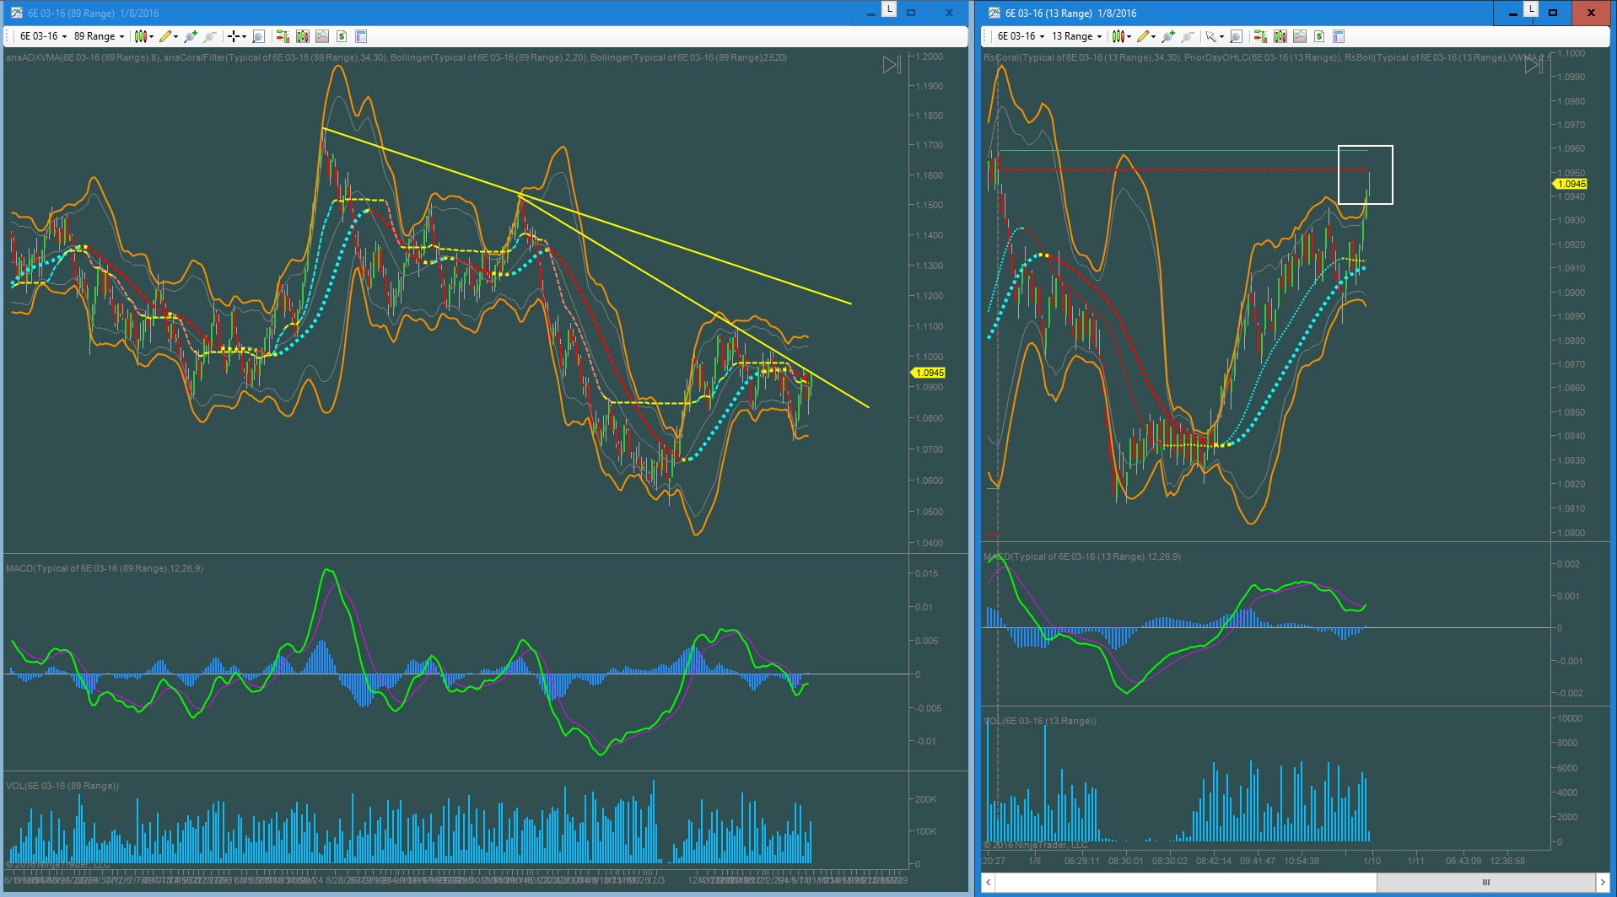
Task: Select the RsCoral indicator label in the 13 Range chart
Action: pyautogui.click(x=1082, y=57)
